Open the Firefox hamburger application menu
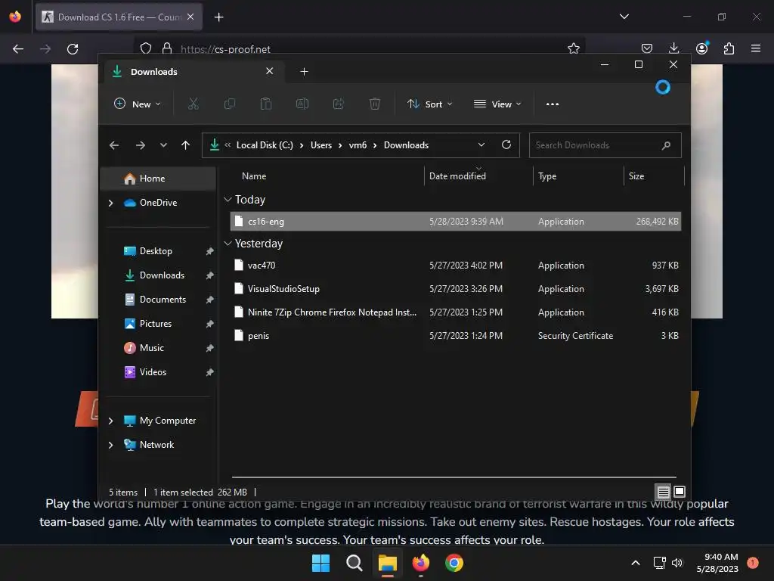This screenshot has height=581, width=774. 756,48
